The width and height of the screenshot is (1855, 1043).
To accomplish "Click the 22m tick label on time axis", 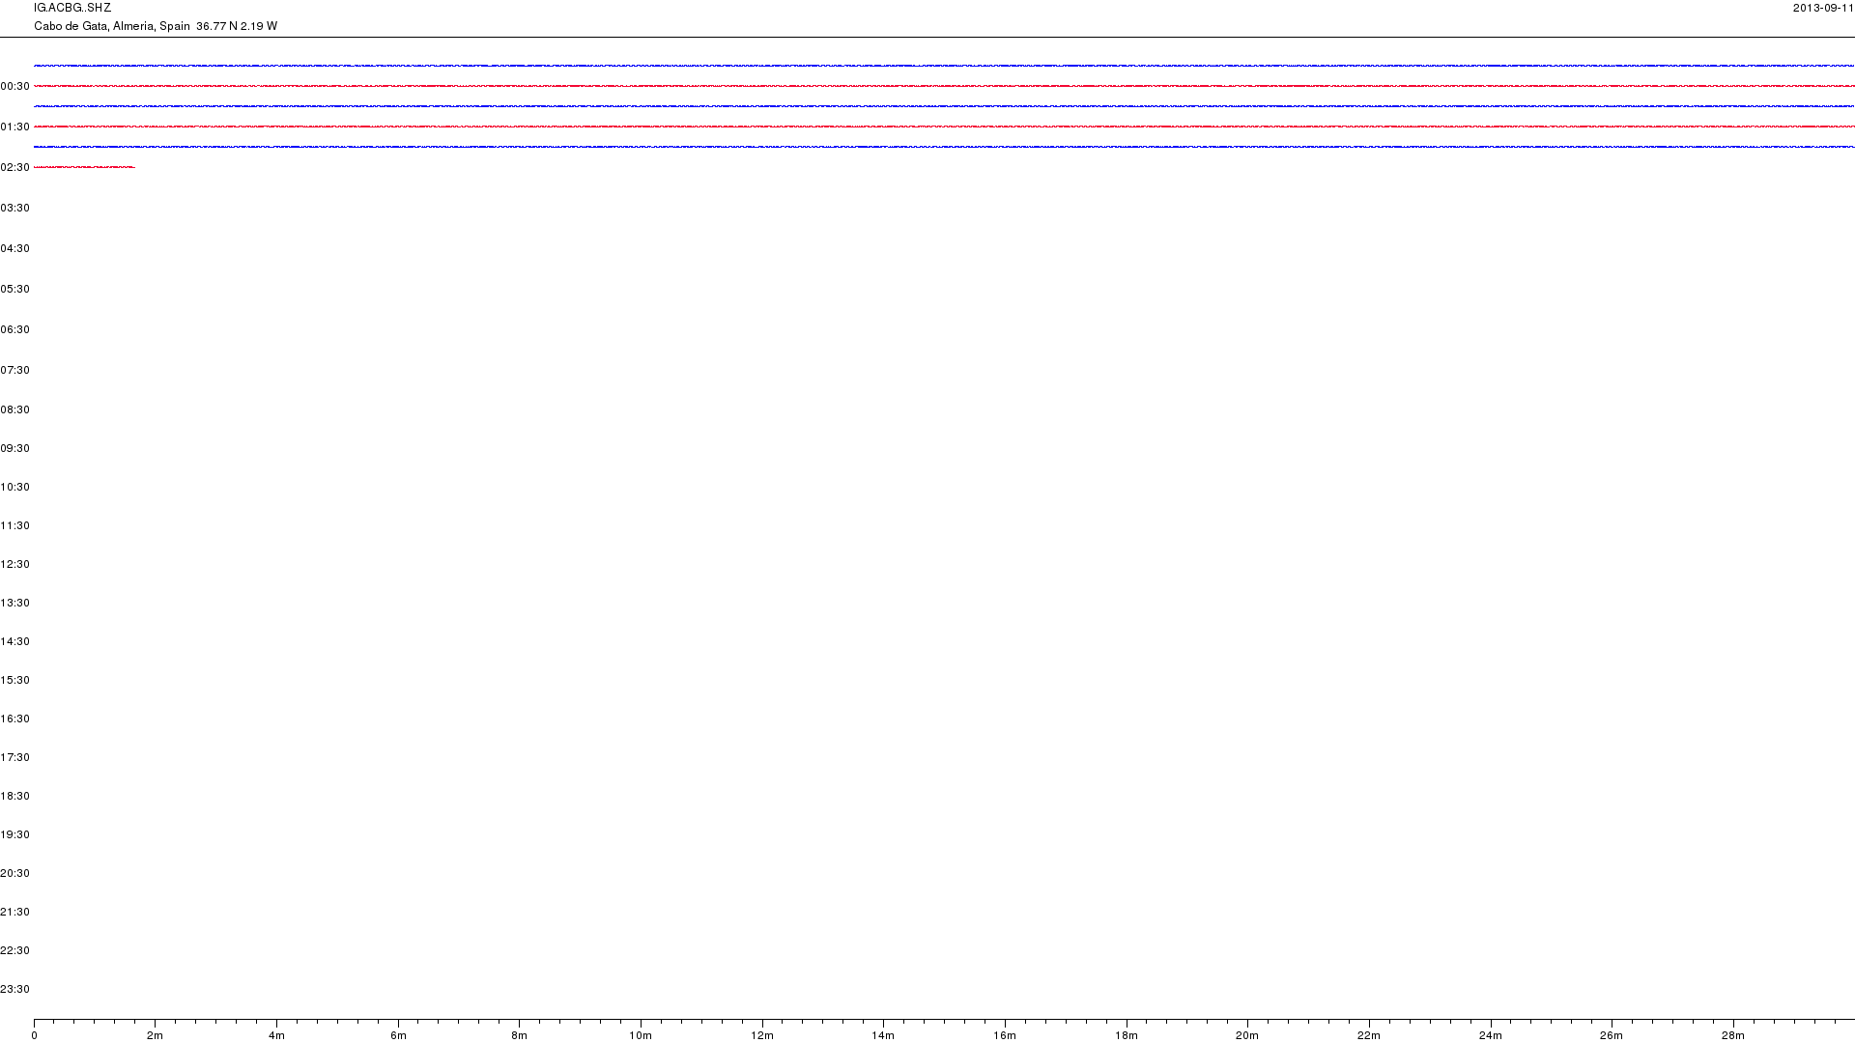I will 1369,1036.
